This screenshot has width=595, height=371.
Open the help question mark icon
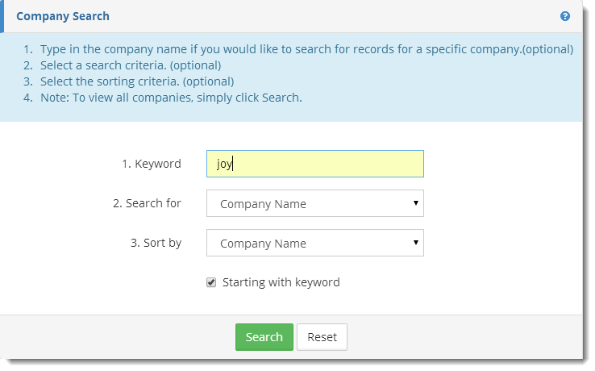coord(565,16)
